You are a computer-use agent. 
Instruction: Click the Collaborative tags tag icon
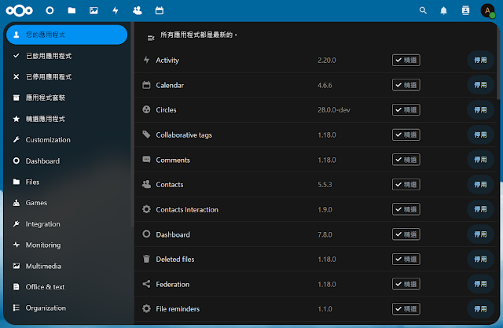pyautogui.click(x=146, y=135)
